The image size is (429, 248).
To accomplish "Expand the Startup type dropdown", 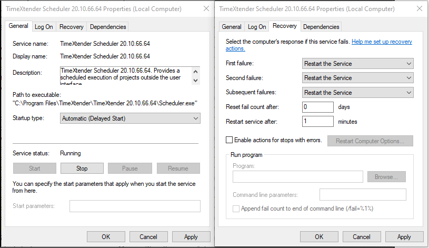I will pos(130,118).
